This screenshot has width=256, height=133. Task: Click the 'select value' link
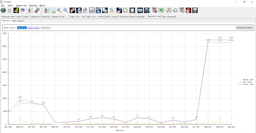click(33, 28)
